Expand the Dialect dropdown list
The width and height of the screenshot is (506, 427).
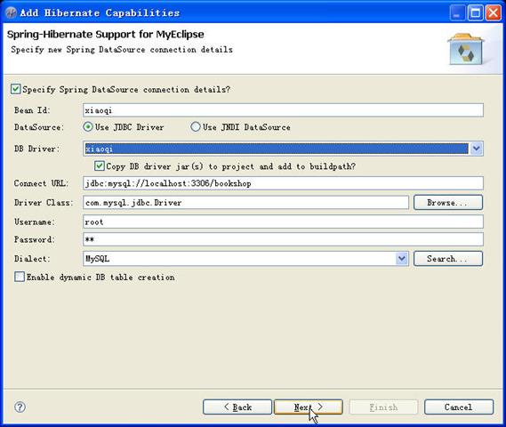(402, 259)
